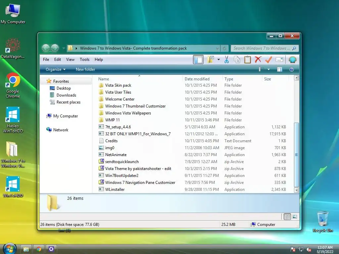This screenshot has height=254, width=339.
Task: Open the Tools menu
Action: click(84, 60)
